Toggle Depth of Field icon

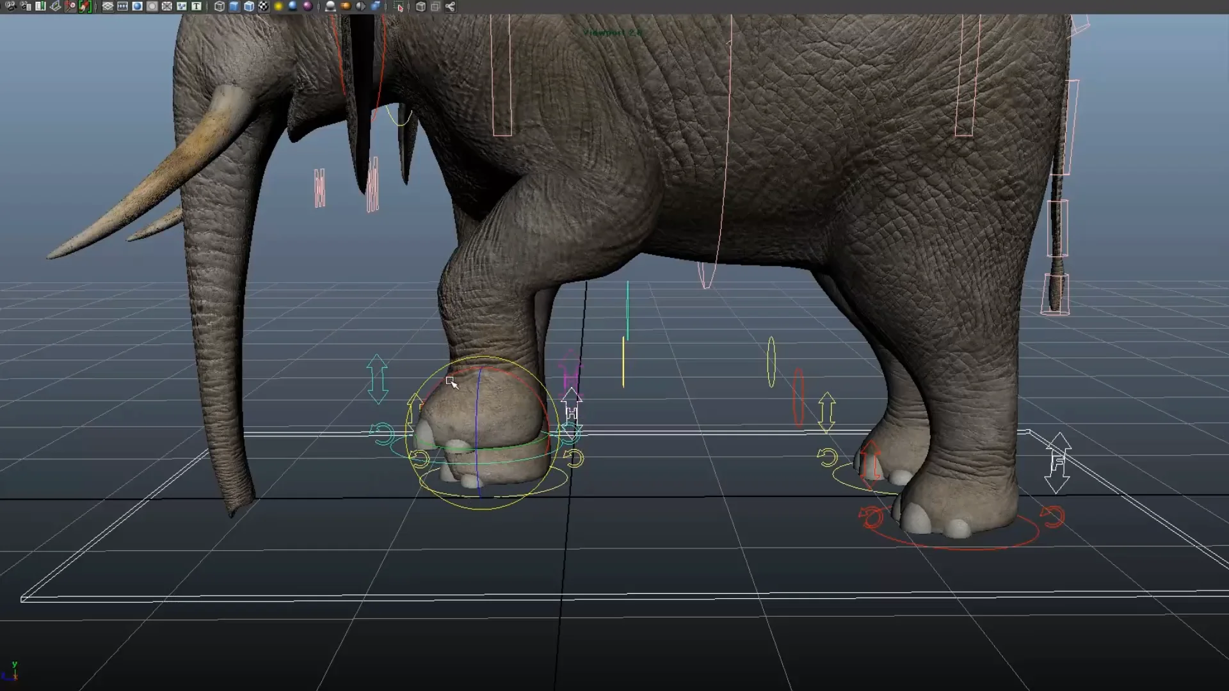[375, 6]
